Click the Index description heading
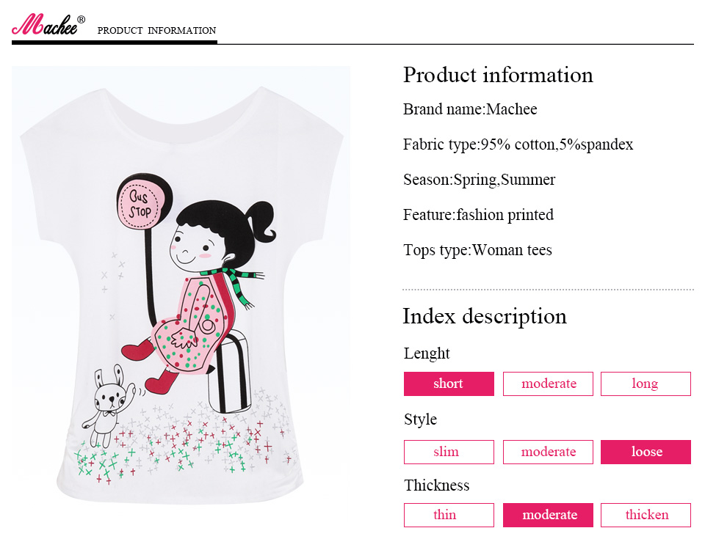The image size is (705, 550). pyautogui.click(x=485, y=316)
